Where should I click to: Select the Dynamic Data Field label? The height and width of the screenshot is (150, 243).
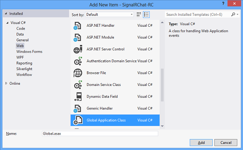coord(102,96)
